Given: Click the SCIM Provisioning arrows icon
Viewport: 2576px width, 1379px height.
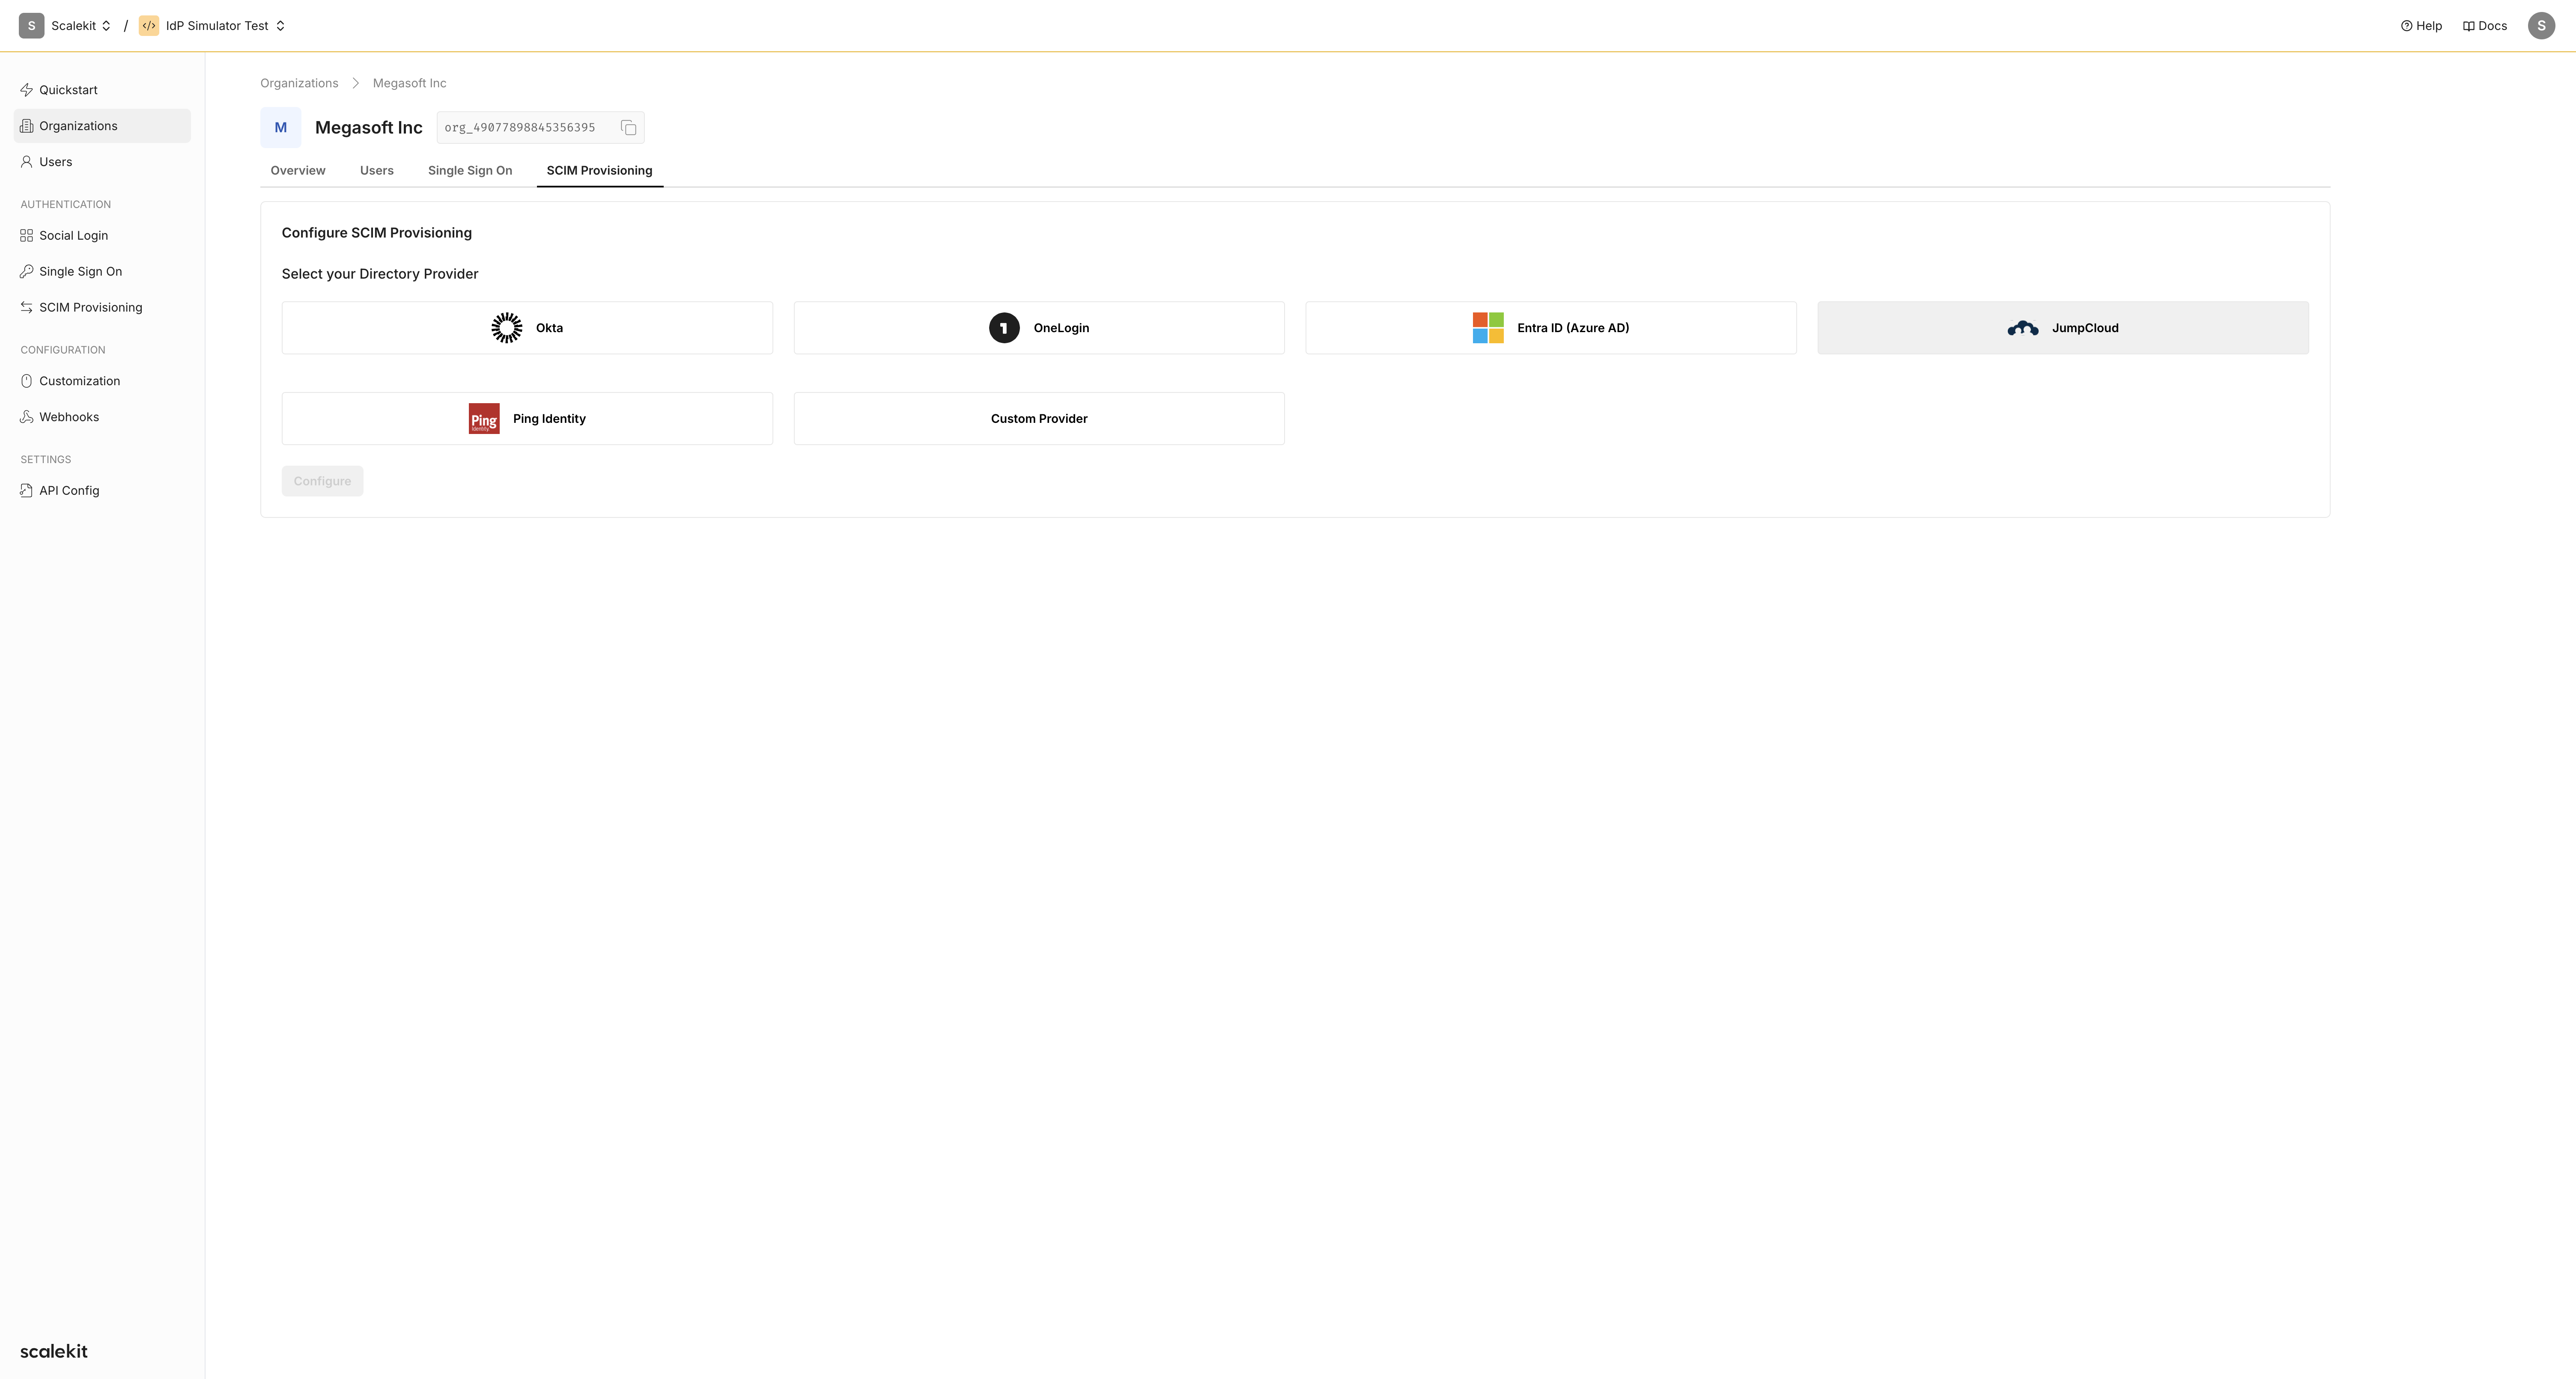Looking at the screenshot, I should click(27, 308).
